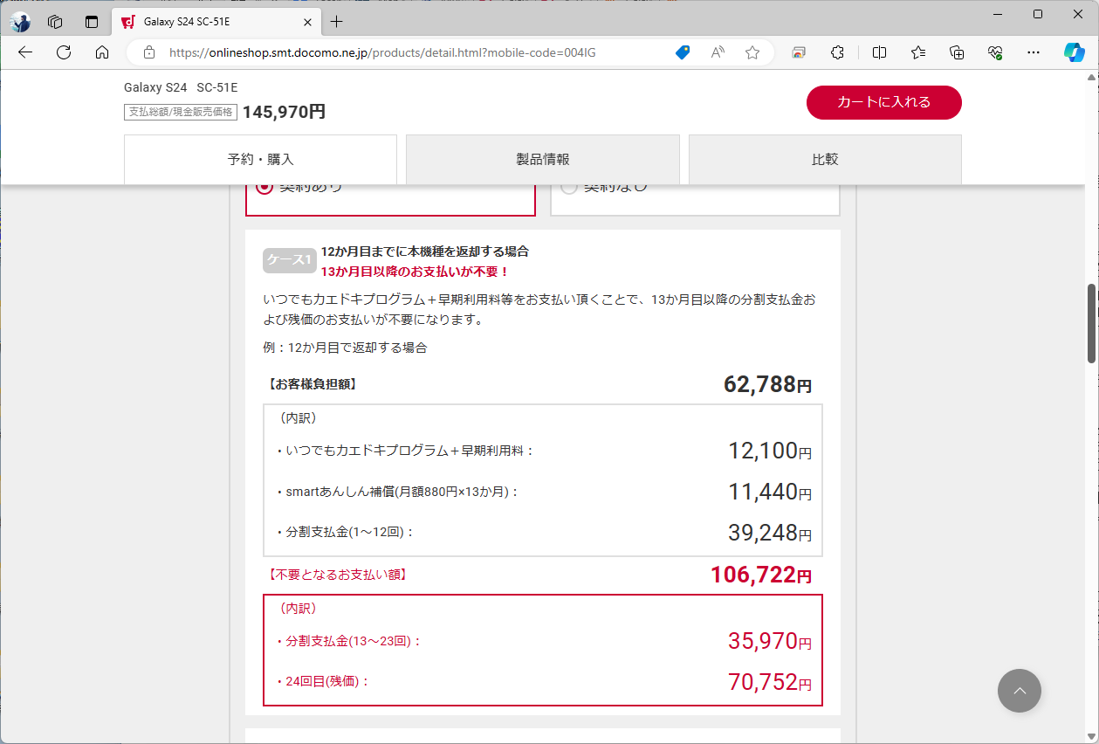View site information lock icon

click(x=149, y=52)
